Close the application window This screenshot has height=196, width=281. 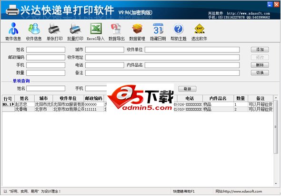(x=277, y=4)
